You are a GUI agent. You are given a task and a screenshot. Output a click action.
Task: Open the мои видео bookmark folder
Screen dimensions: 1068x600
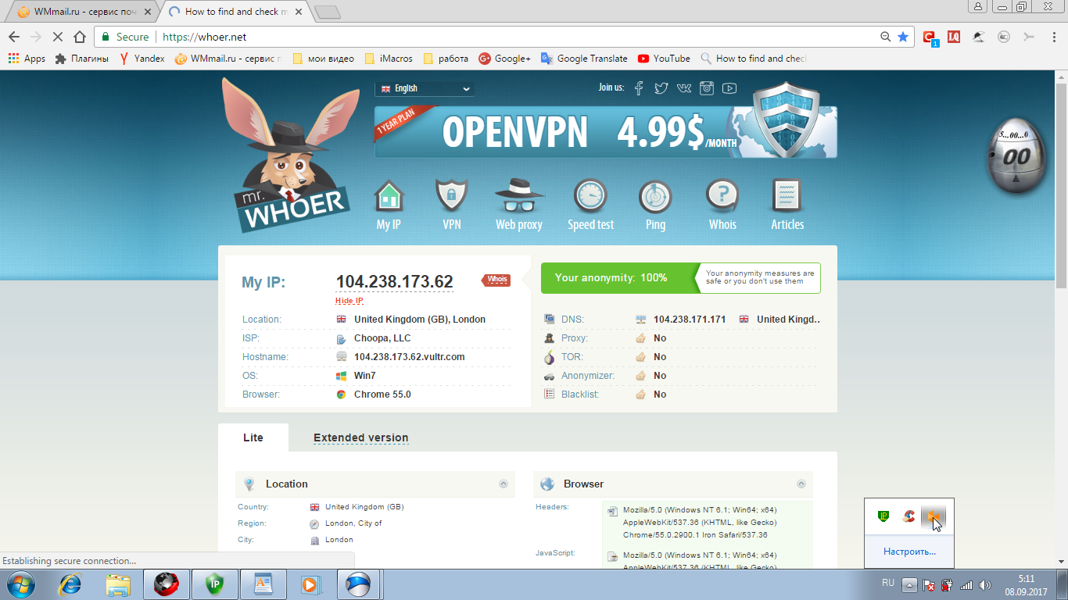pyautogui.click(x=323, y=59)
